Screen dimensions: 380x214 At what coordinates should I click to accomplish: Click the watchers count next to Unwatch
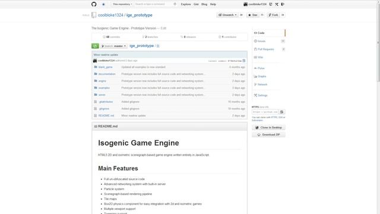pos(242,15)
